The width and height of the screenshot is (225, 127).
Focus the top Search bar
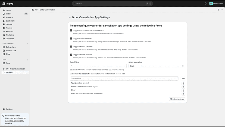[112, 4]
